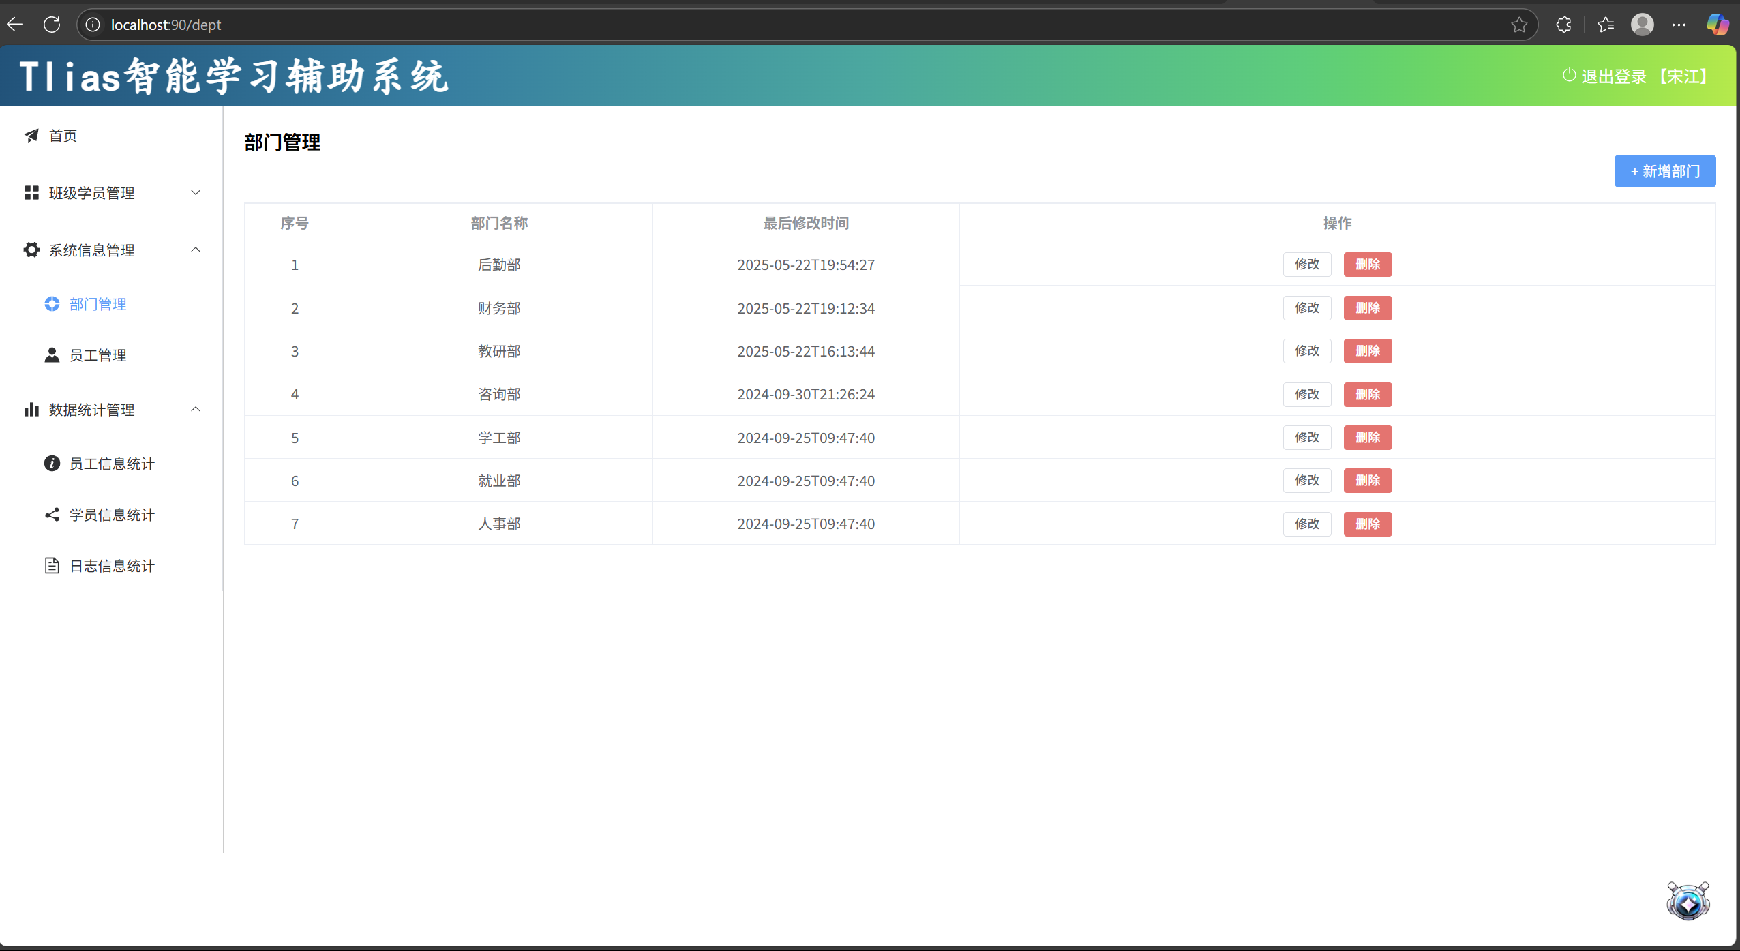Collapse the 系统信息管理 submenu chevron
This screenshot has width=1740, height=951.
click(x=196, y=250)
